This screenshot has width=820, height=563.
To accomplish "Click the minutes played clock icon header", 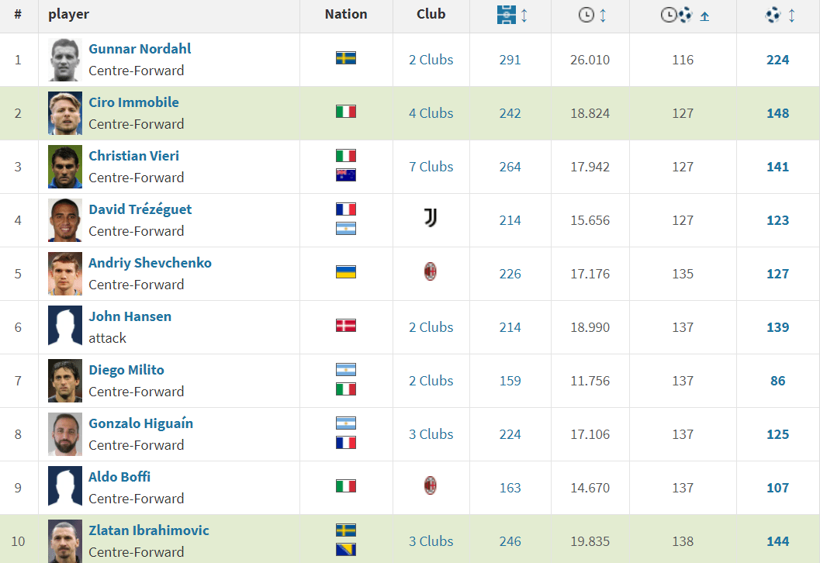I will pyautogui.click(x=585, y=13).
